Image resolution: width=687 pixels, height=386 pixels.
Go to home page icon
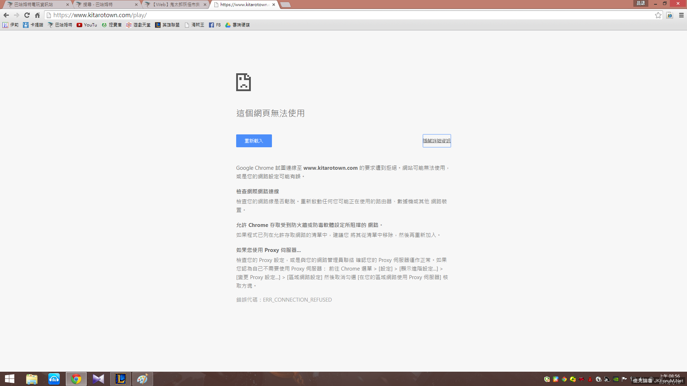pyautogui.click(x=37, y=15)
